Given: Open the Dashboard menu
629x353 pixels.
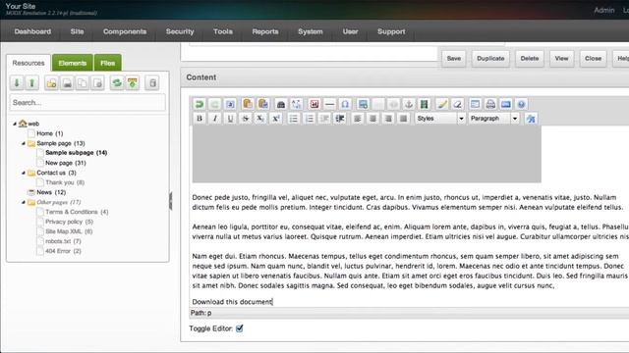Looking at the screenshot, I should (x=32, y=31).
